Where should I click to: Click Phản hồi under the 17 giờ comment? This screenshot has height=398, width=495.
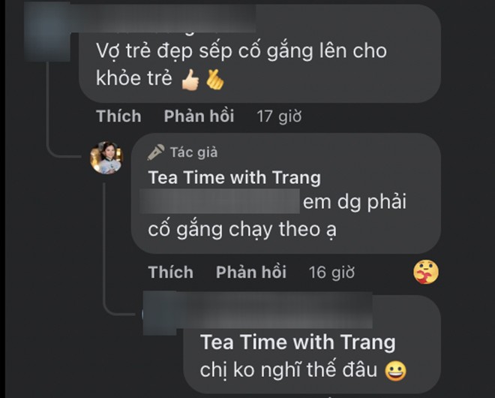pos(199,116)
